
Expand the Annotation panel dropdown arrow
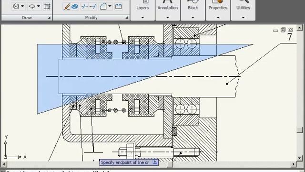pyautogui.click(x=168, y=17)
